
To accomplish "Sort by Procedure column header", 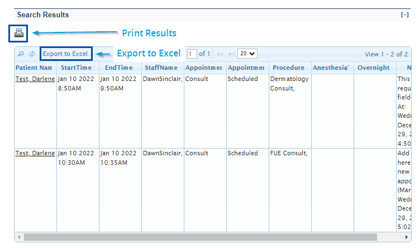I will (289, 68).
